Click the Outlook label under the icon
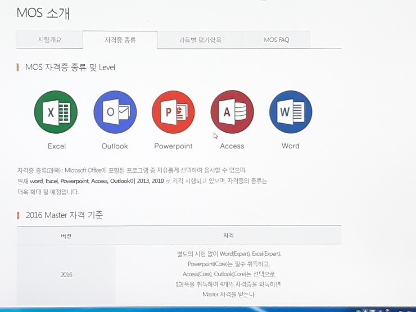 [x=115, y=146]
